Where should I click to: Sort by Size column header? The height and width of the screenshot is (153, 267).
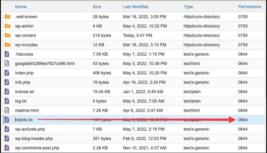pyautogui.click(x=97, y=7)
